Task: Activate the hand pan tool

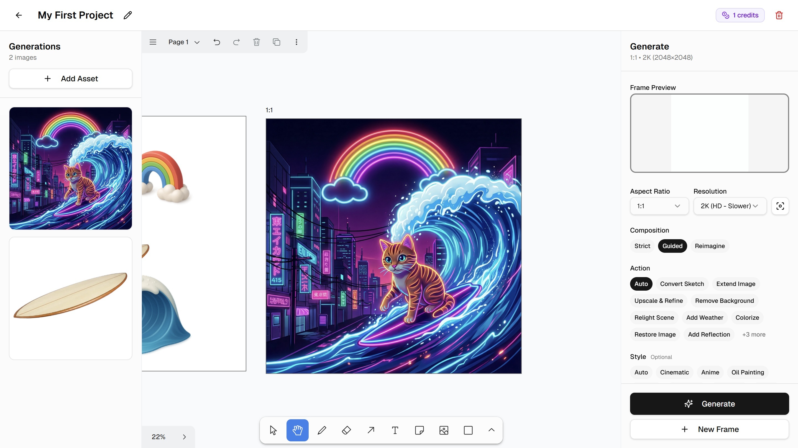Action: point(297,430)
